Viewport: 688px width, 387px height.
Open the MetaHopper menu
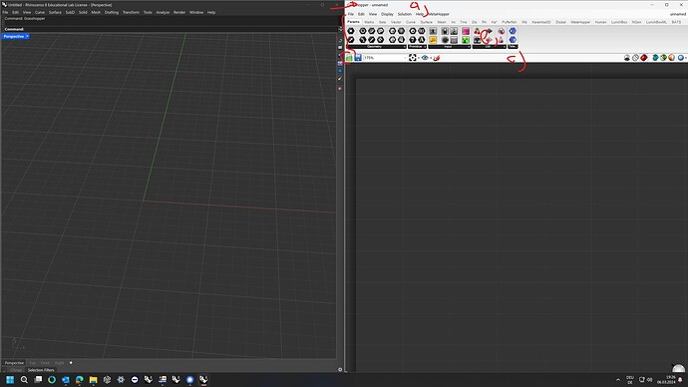439,14
